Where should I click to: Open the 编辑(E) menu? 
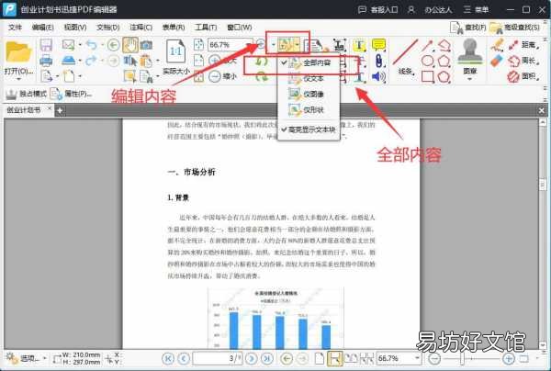[x=42, y=27]
